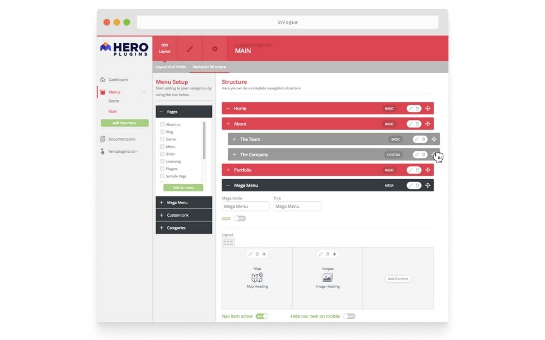Click the Add to menu button
Screen dimensions: 545x340
tap(183, 188)
